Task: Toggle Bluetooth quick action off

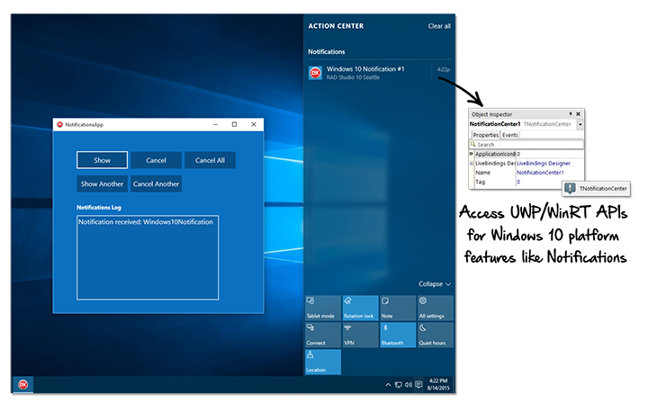Action: click(398, 335)
